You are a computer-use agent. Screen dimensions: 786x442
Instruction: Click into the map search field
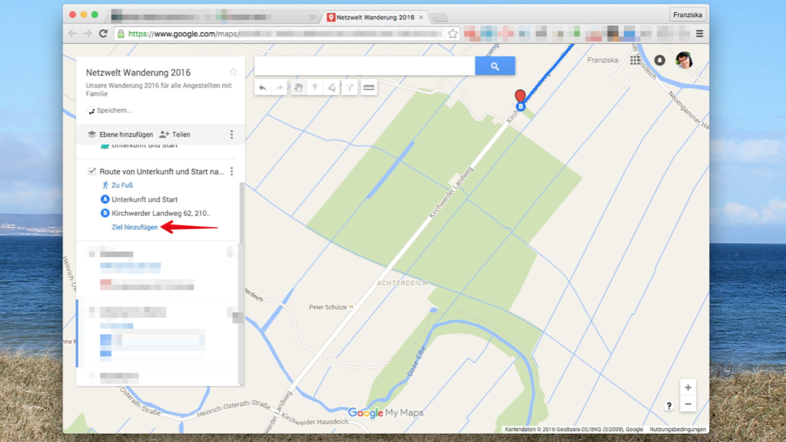pyautogui.click(x=365, y=66)
